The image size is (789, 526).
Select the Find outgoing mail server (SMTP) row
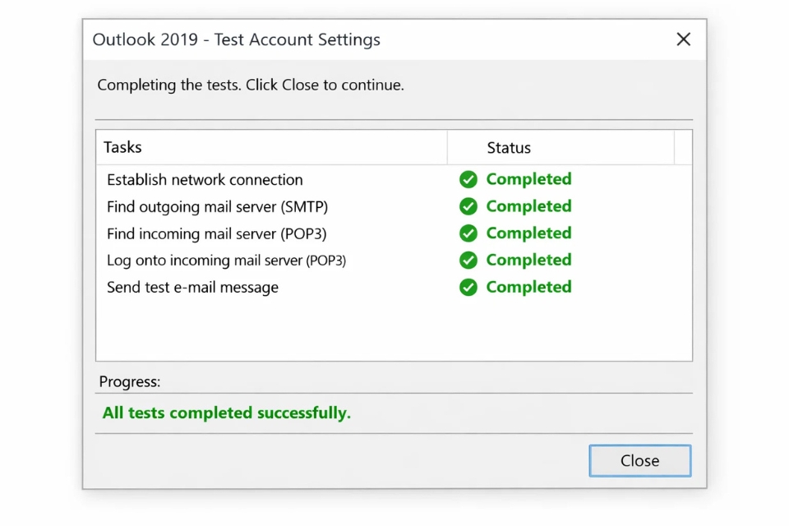pyautogui.click(x=216, y=206)
